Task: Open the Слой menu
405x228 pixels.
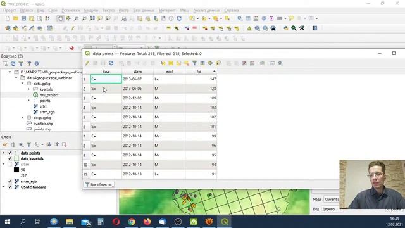Action: [53, 11]
